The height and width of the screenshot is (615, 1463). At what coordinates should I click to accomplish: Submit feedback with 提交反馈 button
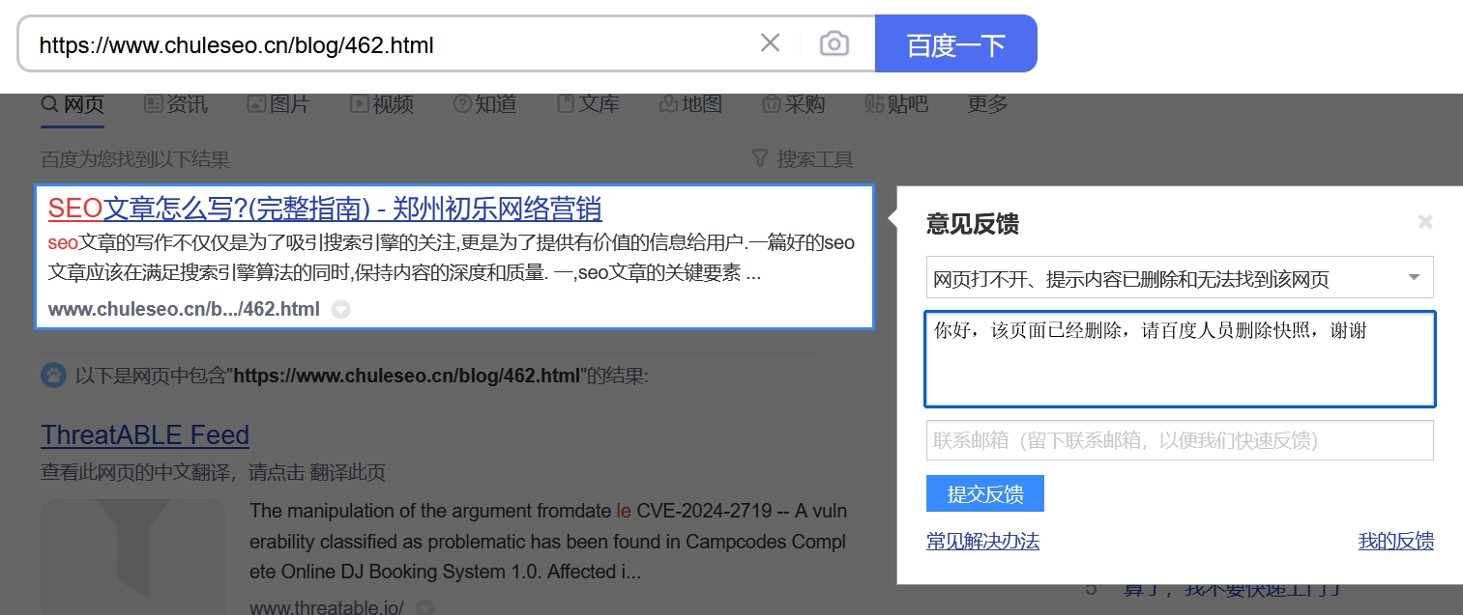(x=985, y=493)
